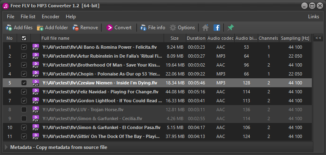Sort by Size column header
The height and width of the screenshot is (155, 326).
pyautogui.click(x=175, y=38)
